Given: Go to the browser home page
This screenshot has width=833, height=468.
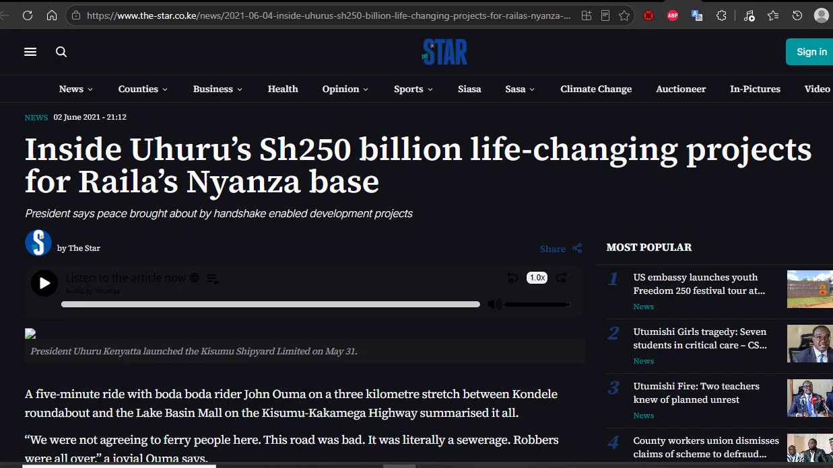Looking at the screenshot, I should (x=52, y=15).
